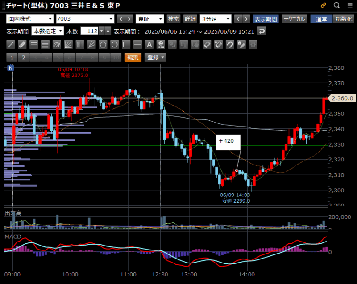This screenshot has height=284, width=357.
Task: Click the 検索 search button
Action: pos(174,19)
